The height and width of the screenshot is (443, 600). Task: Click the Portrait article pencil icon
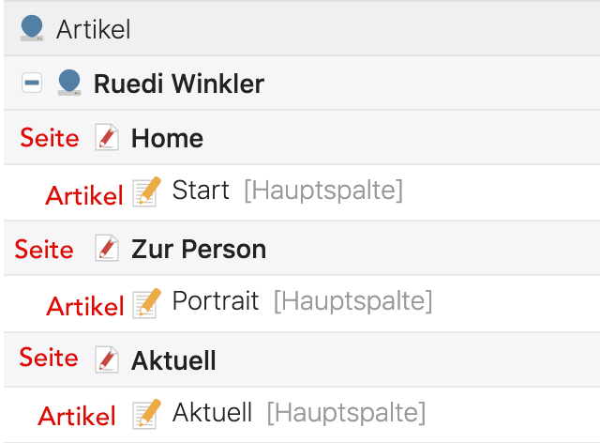coord(146,302)
